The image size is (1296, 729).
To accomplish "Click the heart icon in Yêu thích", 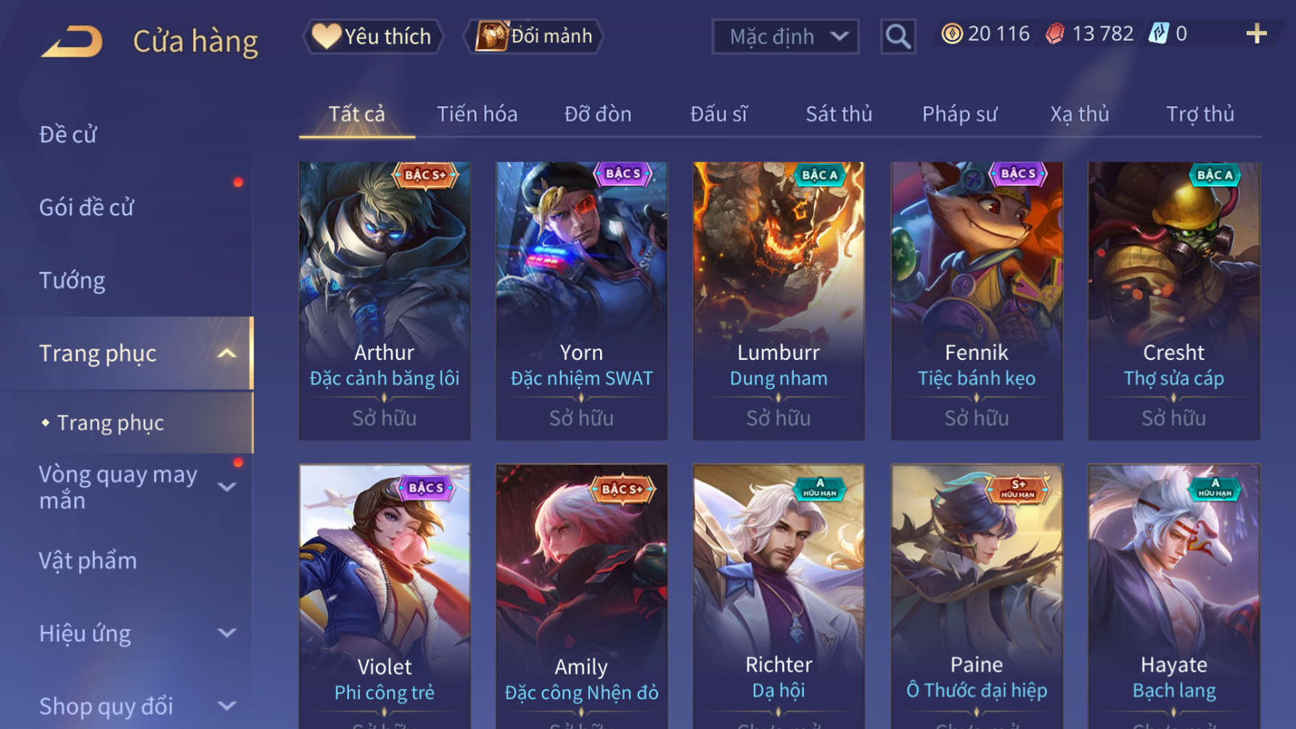I will [x=327, y=36].
